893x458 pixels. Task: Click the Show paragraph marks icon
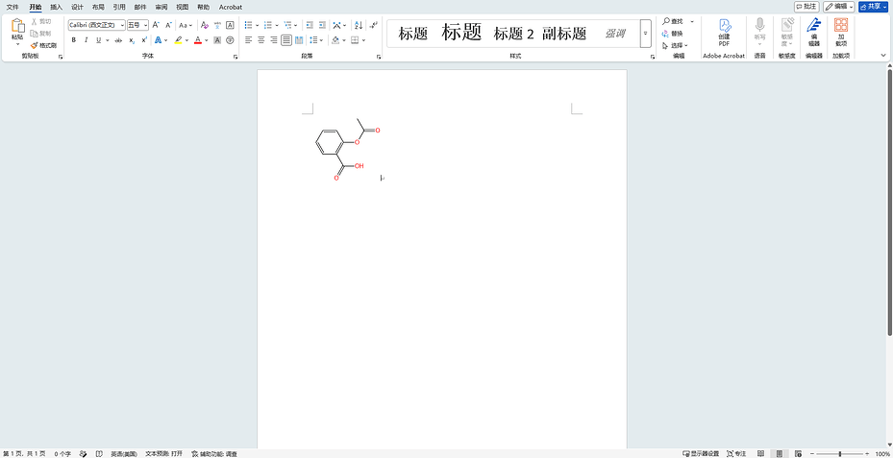[x=374, y=25]
